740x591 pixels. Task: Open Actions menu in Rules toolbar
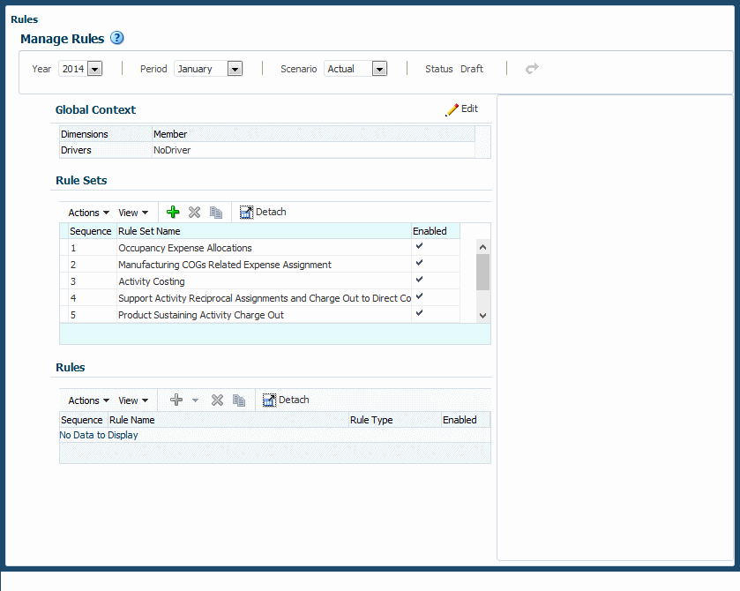(x=89, y=400)
